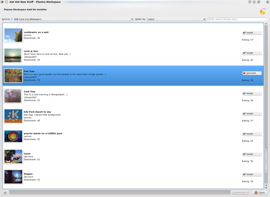Open the psycho waves thumbnail
The image size is (270, 197).
coord(13,136)
